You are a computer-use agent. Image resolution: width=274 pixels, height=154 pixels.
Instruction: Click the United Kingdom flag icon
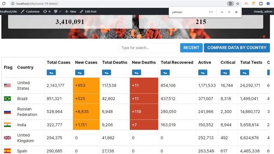click(x=7, y=138)
